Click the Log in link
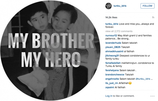The image size is (158, 101). click(x=109, y=96)
